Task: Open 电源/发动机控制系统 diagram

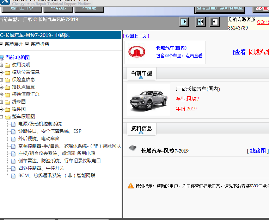Action: tap(40, 124)
